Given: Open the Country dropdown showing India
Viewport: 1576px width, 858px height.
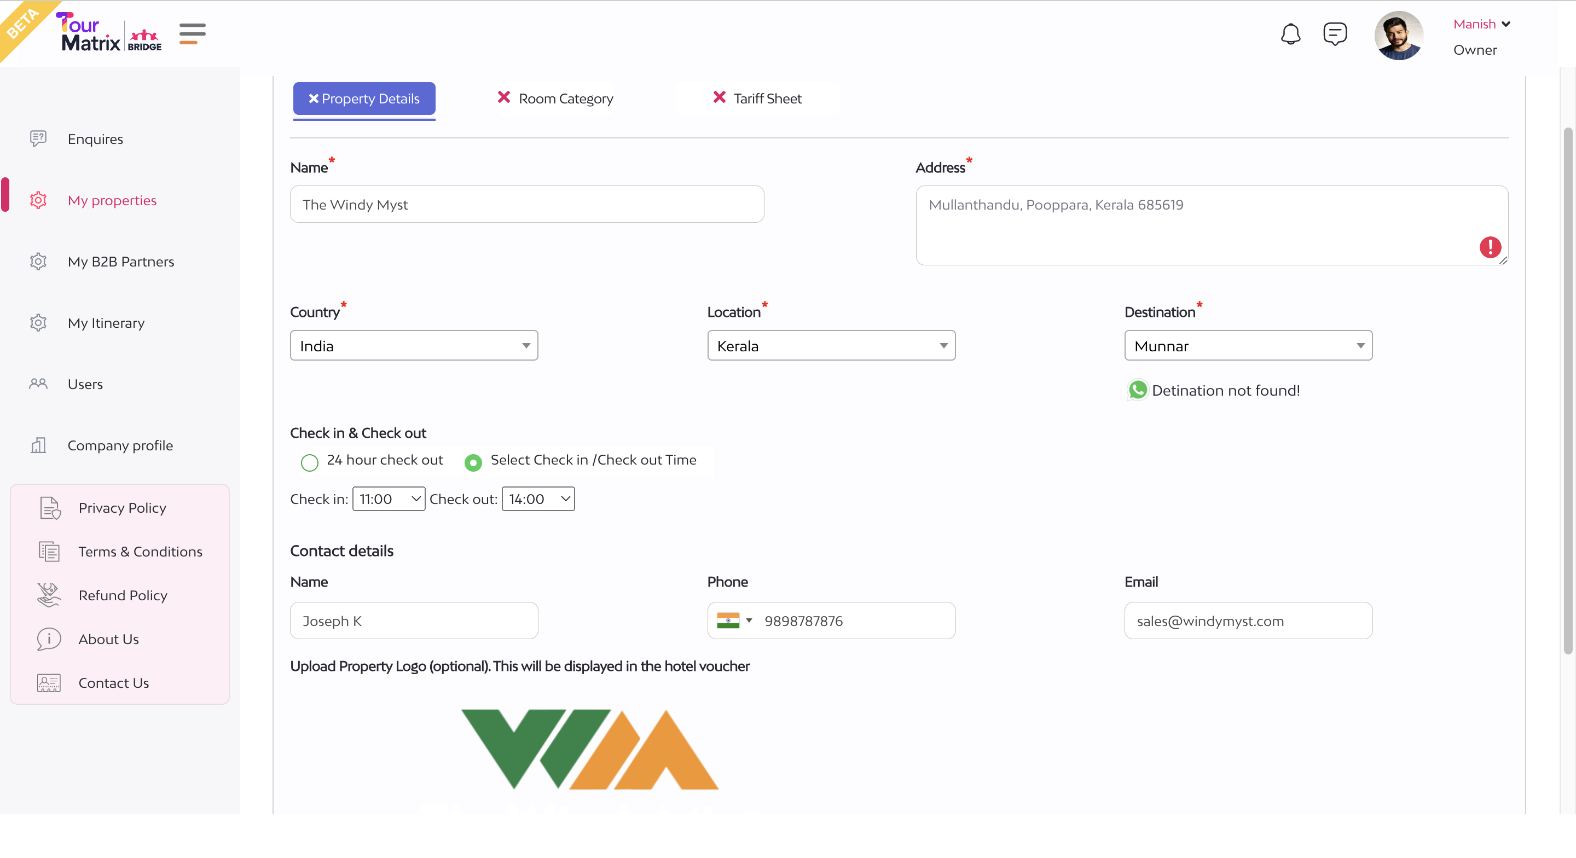Looking at the screenshot, I should click(x=414, y=346).
